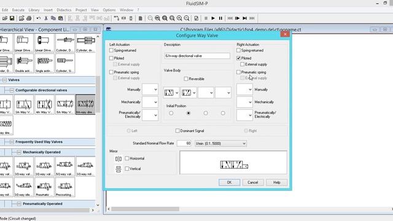Image resolution: width=393 pixels, height=221 pixels.
Task: Check Horizontal mirror option
Action: coord(127,158)
